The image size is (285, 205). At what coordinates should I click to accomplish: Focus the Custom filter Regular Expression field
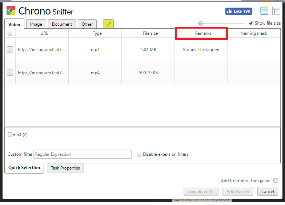click(83, 154)
